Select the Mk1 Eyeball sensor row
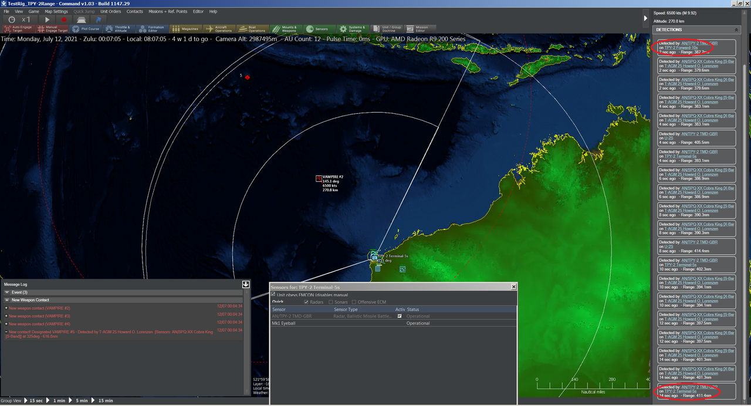Screen dimensions: 751x406 pos(393,323)
